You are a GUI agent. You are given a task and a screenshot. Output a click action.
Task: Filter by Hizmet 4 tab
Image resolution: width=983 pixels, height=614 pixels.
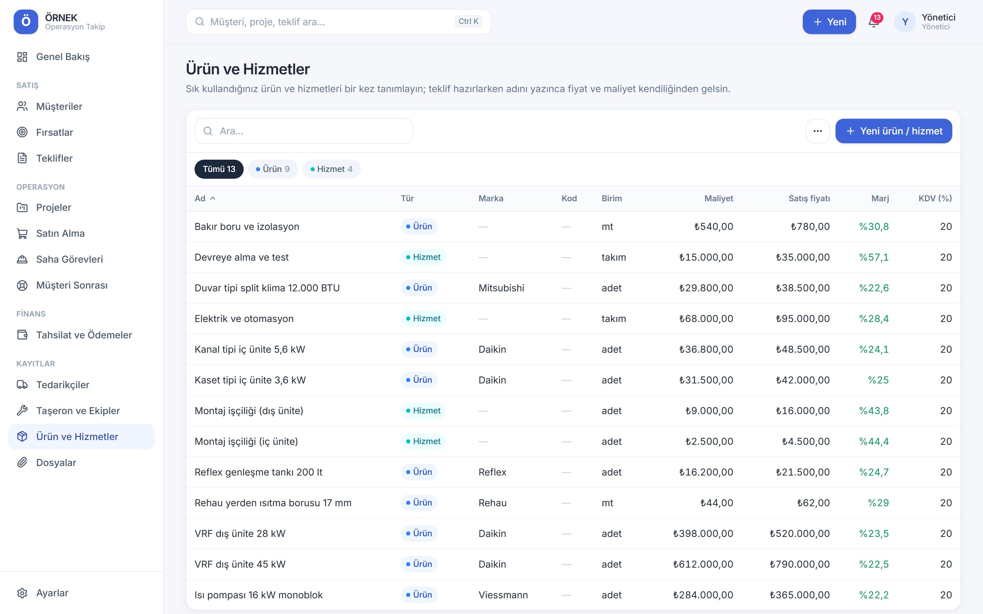click(331, 169)
